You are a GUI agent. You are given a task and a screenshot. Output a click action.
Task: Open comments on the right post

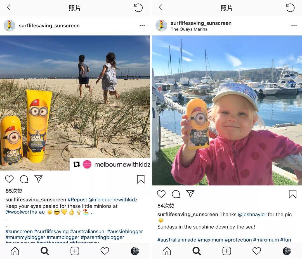coord(176,194)
